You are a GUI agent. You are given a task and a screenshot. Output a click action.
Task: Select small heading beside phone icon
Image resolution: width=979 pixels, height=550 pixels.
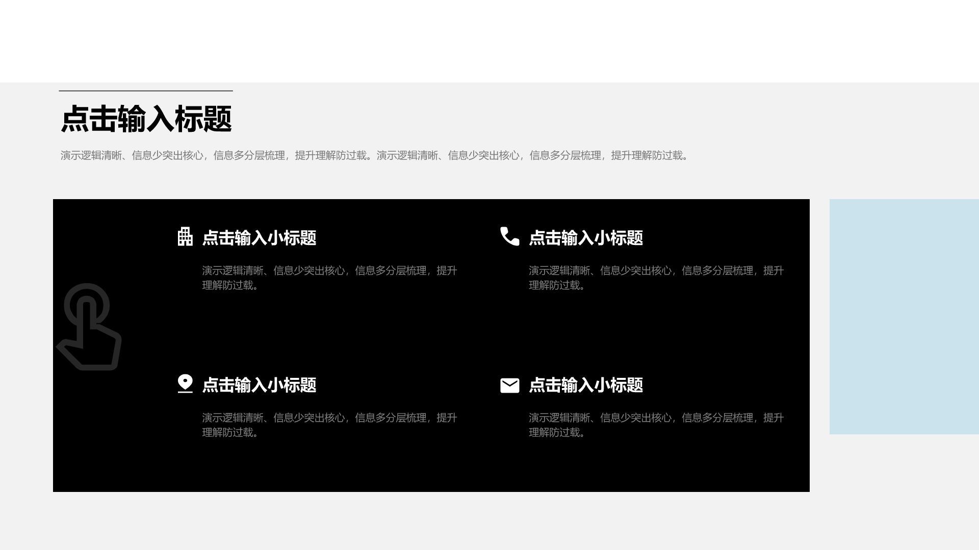[586, 238]
